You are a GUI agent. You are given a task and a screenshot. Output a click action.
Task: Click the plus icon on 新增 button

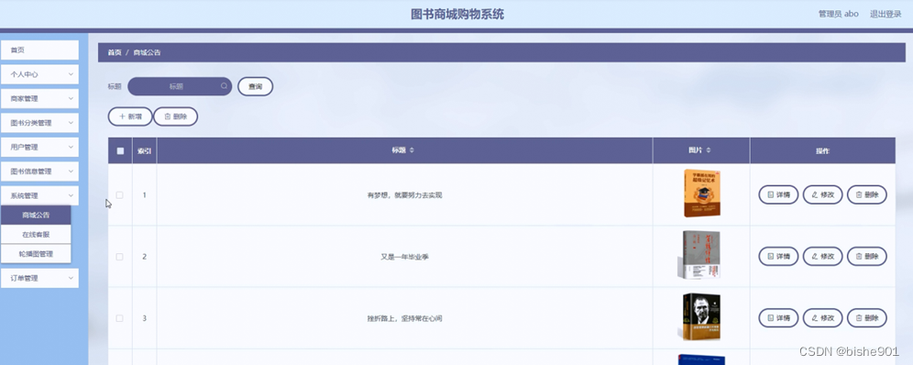[x=122, y=116]
